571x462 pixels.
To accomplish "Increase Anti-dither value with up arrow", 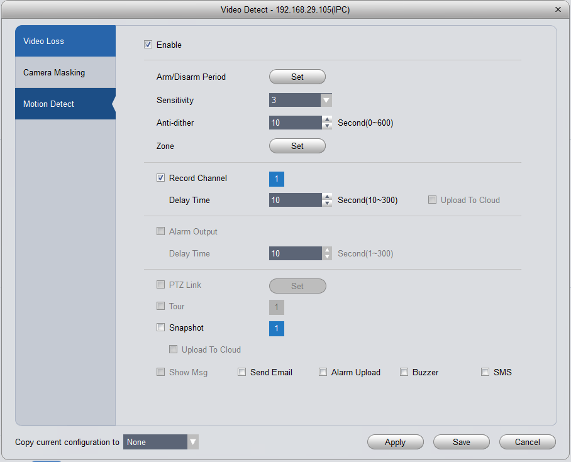I will click(x=327, y=119).
